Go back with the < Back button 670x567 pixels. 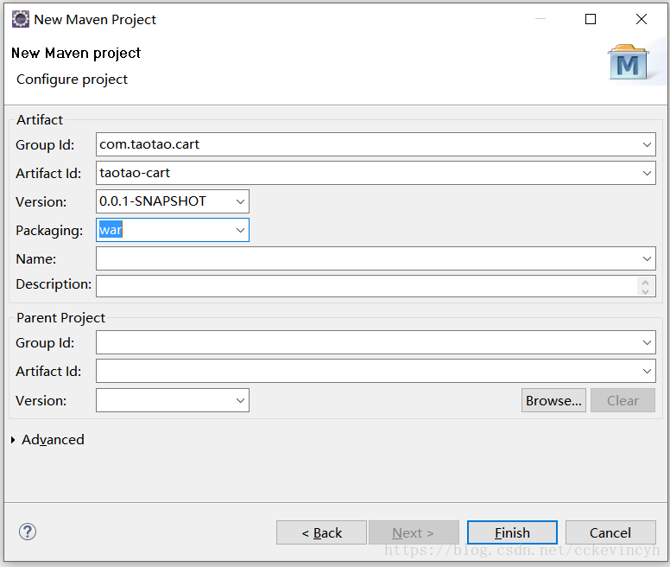tap(321, 532)
